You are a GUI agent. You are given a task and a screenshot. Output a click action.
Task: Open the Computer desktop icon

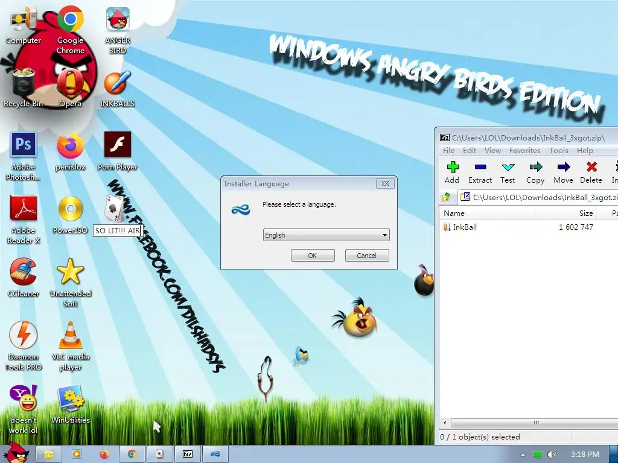(24, 25)
